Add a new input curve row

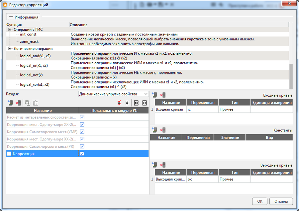154,95
